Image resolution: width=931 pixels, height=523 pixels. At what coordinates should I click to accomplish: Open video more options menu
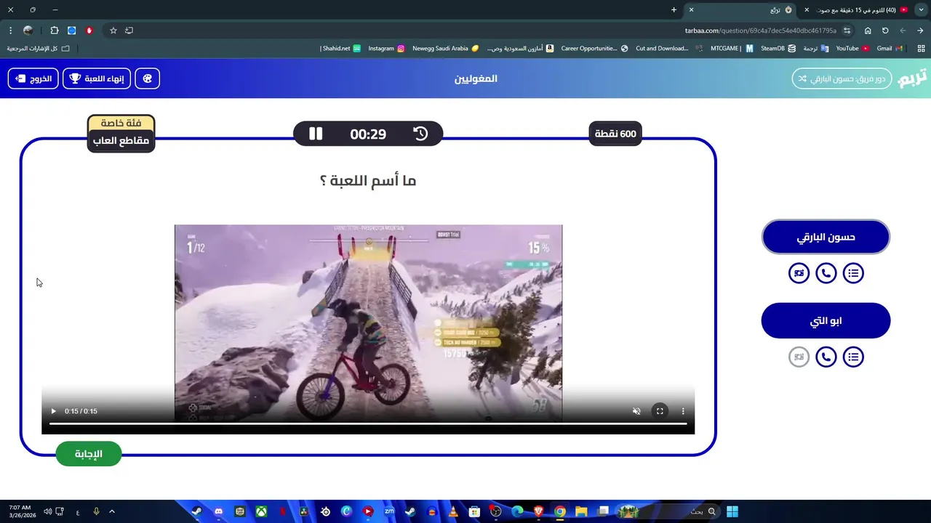(683, 411)
